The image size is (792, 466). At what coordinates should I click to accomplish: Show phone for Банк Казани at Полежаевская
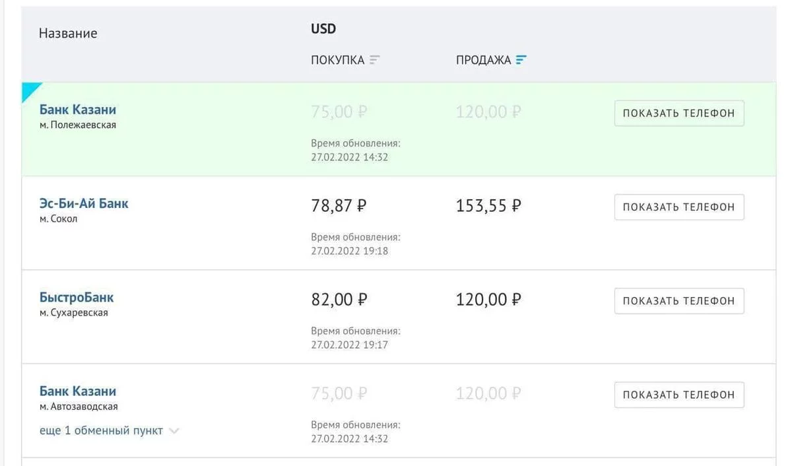[x=679, y=114]
